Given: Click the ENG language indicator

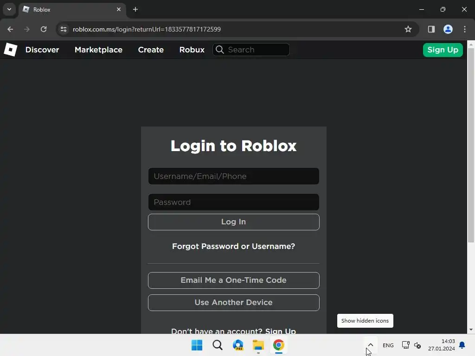Looking at the screenshot, I should [388, 345].
